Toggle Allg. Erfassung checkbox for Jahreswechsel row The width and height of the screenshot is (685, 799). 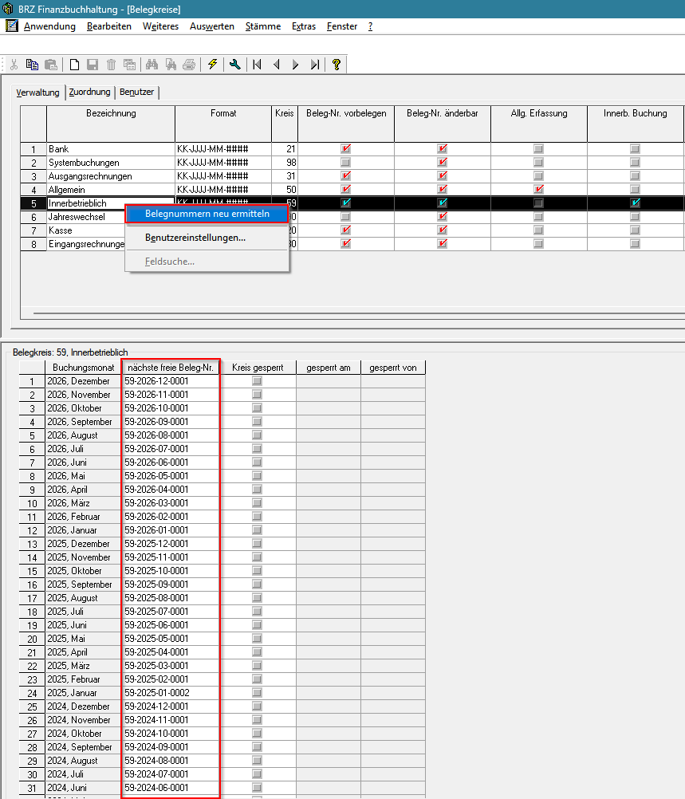tap(539, 217)
